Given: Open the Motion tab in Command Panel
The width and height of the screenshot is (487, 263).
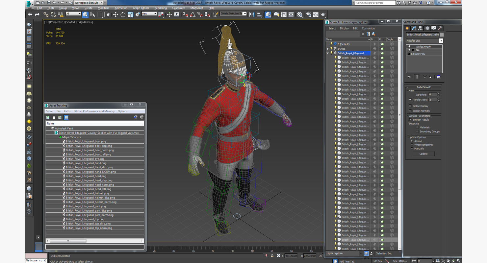Looking at the screenshot, I should click(427, 28).
